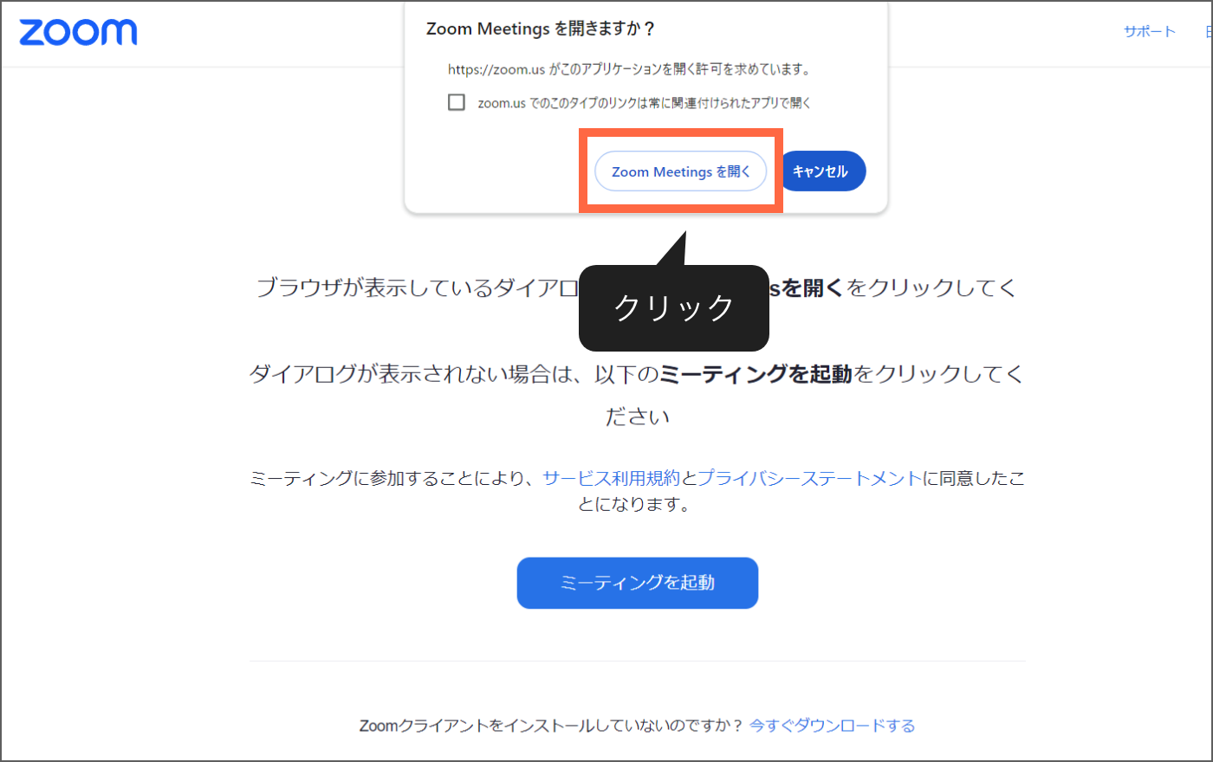Open the サービス利用規約 link
1213x762 pixels.
(x=612, y=478)
